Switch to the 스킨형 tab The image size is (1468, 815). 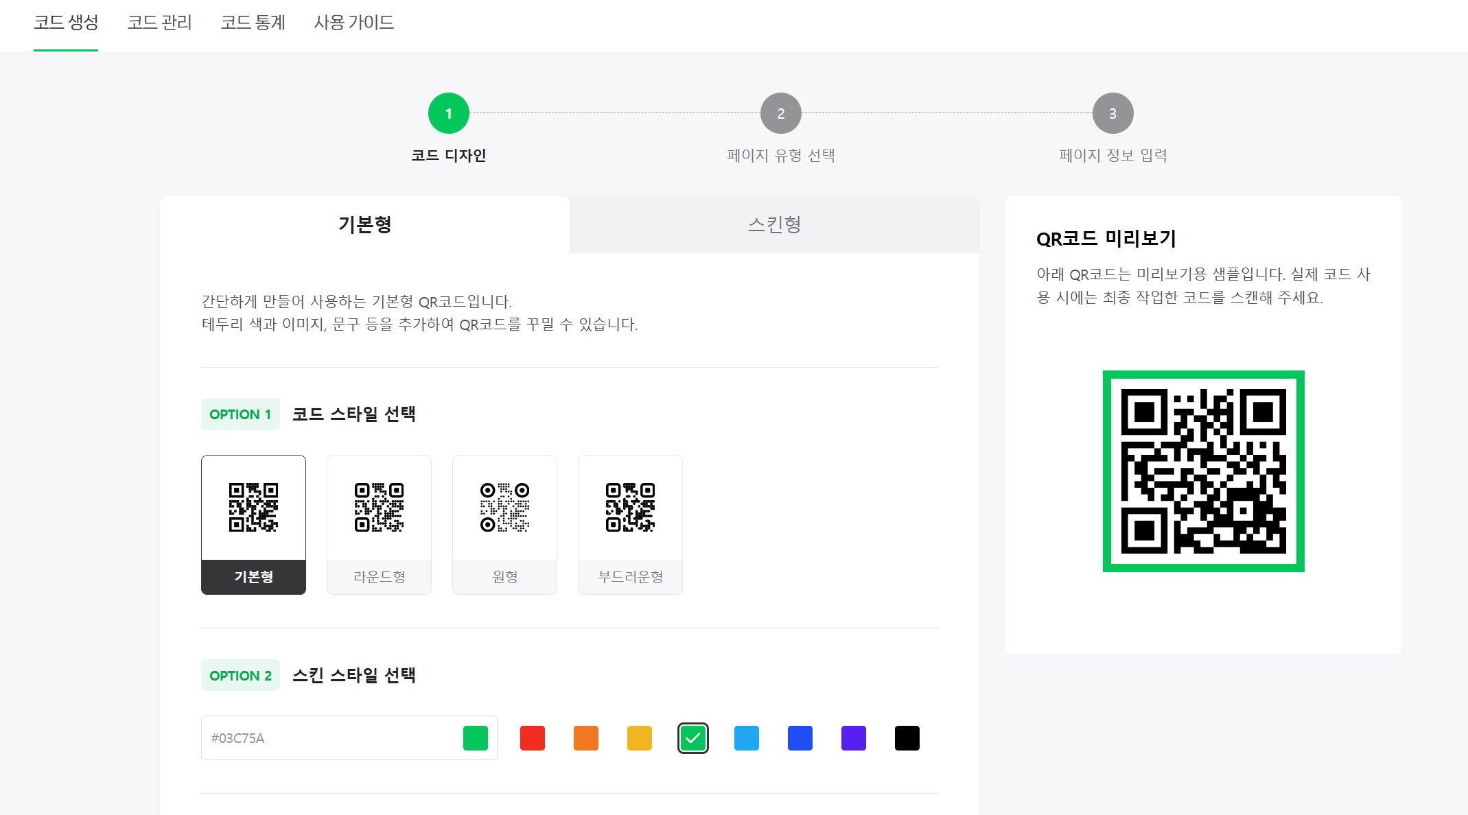tap(774, 224)
